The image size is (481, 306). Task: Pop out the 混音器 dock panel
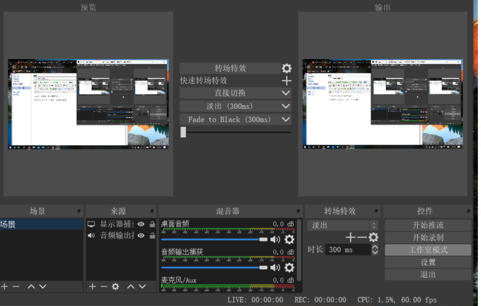pyautogui.click(x=298, y=211)
